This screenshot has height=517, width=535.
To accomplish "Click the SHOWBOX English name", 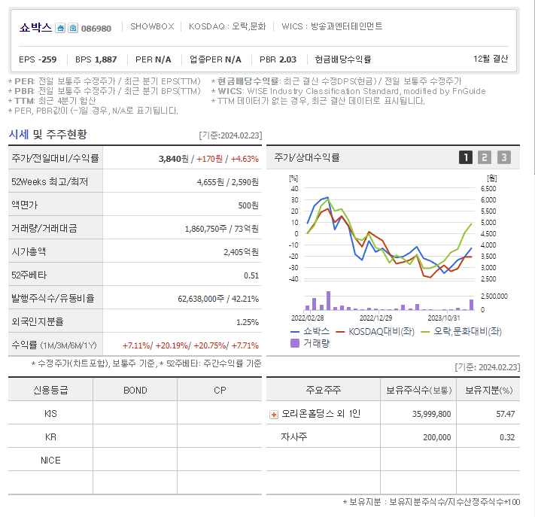I will coord(152,26).
